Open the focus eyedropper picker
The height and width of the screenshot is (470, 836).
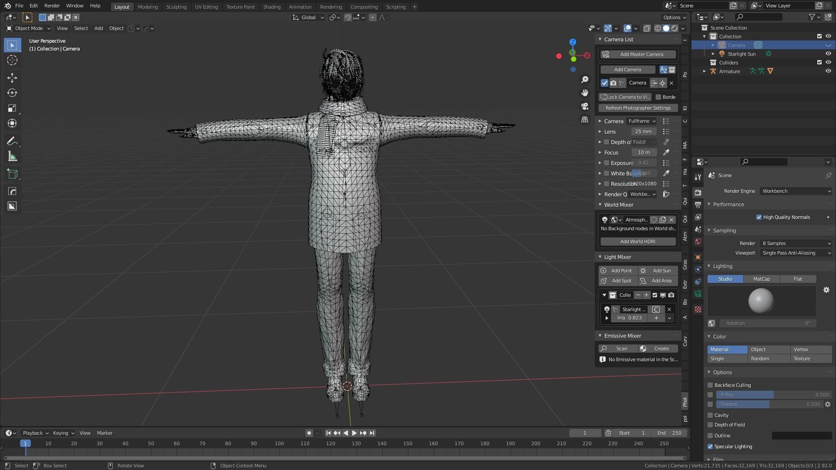(x=666, y=152)
